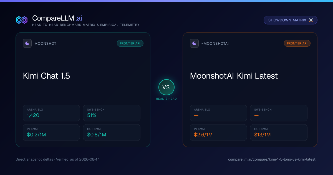Select the SWE-Bench 51% stat tile

click(x=112, y=113)
